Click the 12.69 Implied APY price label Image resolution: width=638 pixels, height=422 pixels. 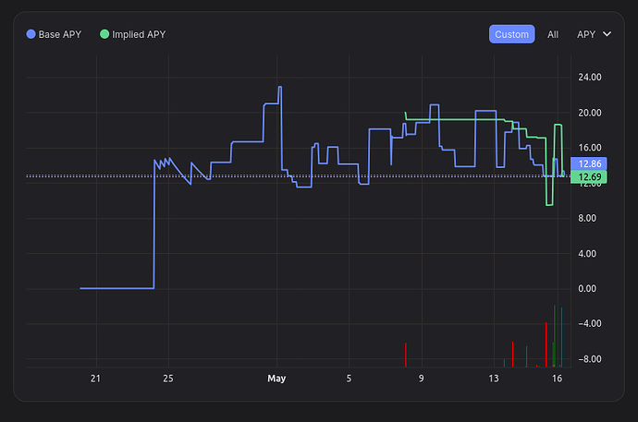point(589,176)
